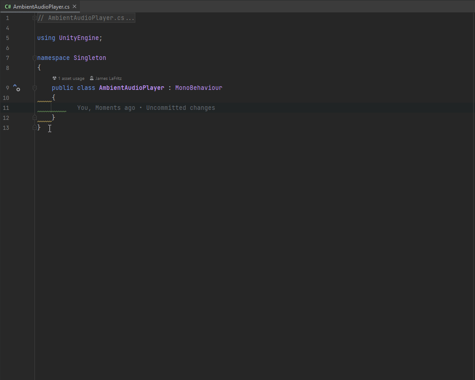This screenshot has width=475, height=380.
Task: Click the 'MonoBehaviour' base class
Action: 199,88
